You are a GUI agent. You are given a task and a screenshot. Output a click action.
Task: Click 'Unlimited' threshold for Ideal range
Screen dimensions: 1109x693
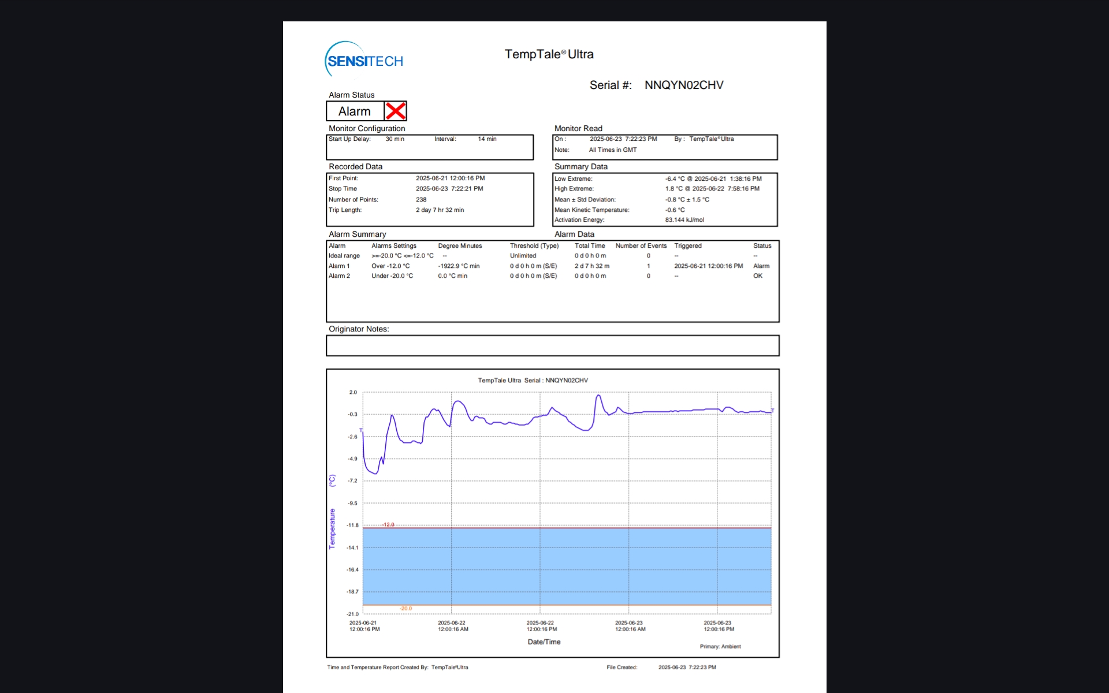coord(523,256)
